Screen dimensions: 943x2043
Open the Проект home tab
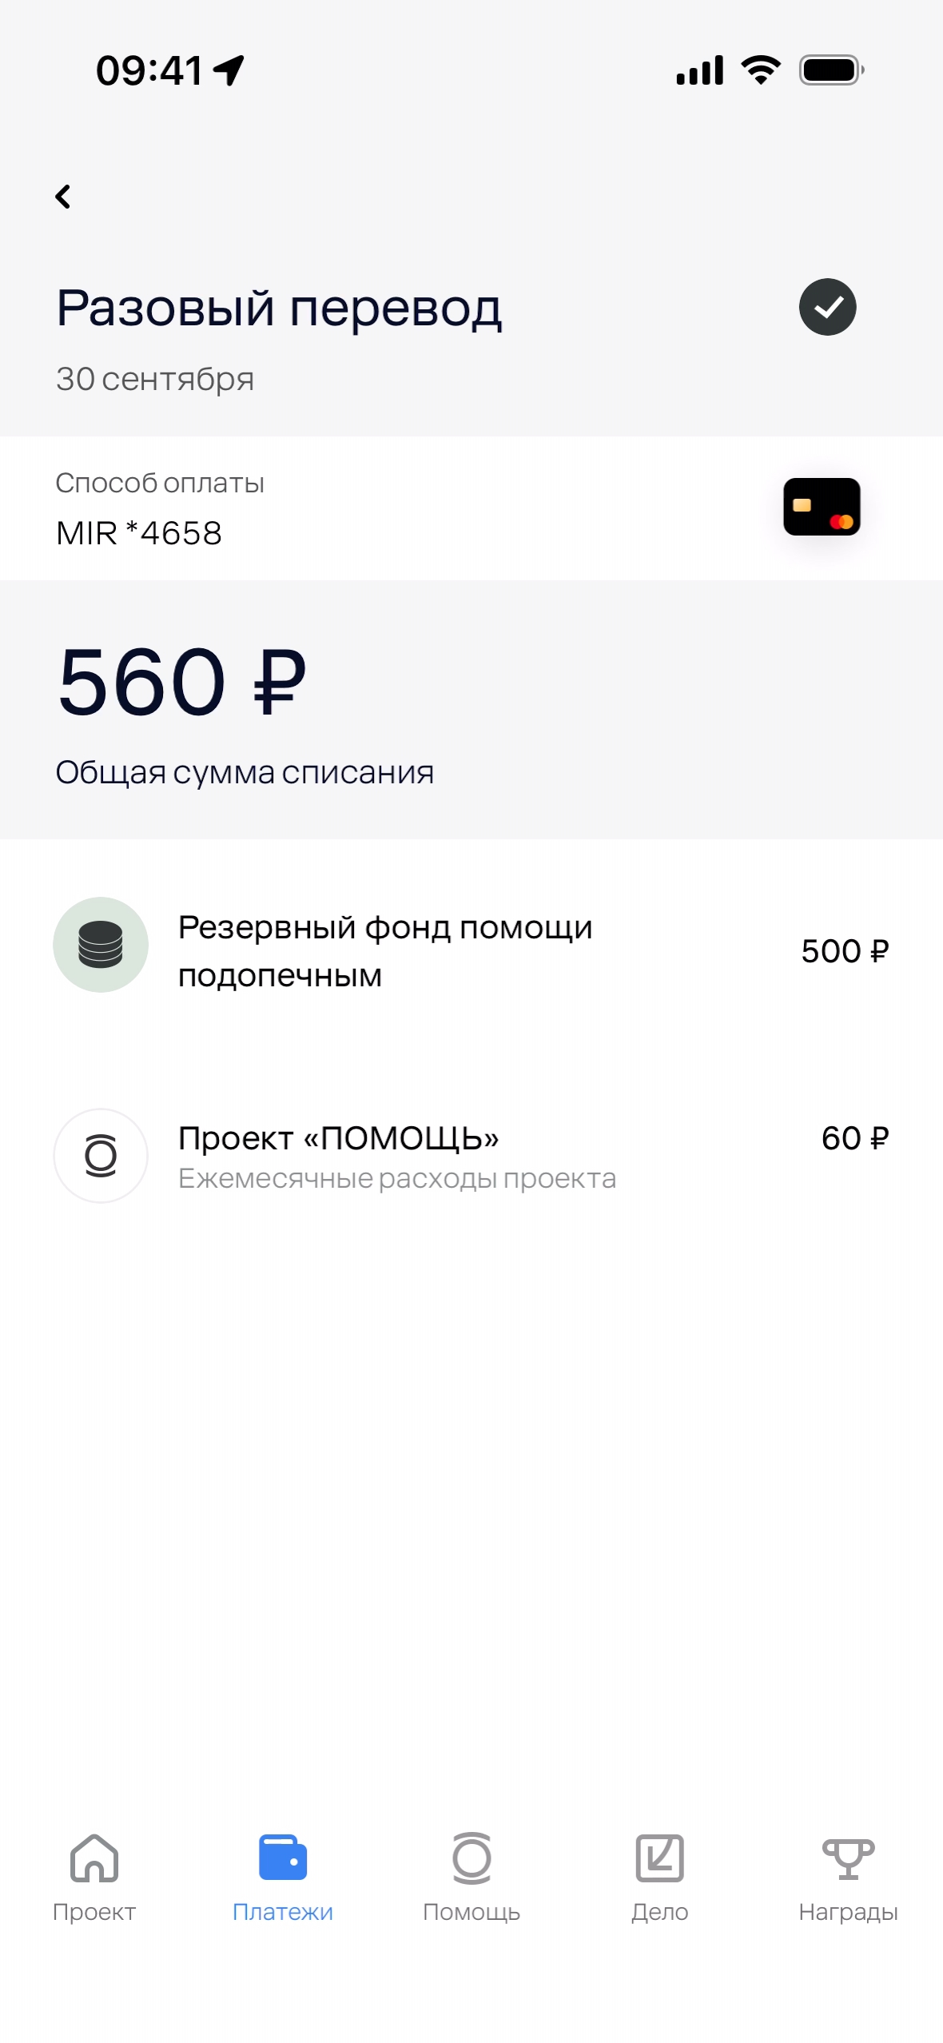(x=94, y=1874)
